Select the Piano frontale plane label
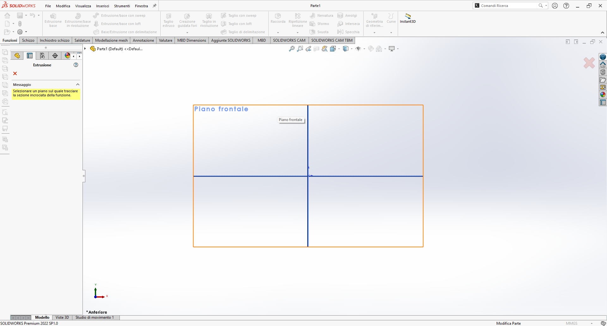 pyautogui.click(x=221, y=109)
